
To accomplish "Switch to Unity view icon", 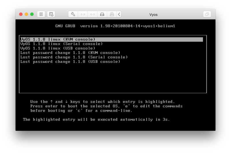I will 207,14.
